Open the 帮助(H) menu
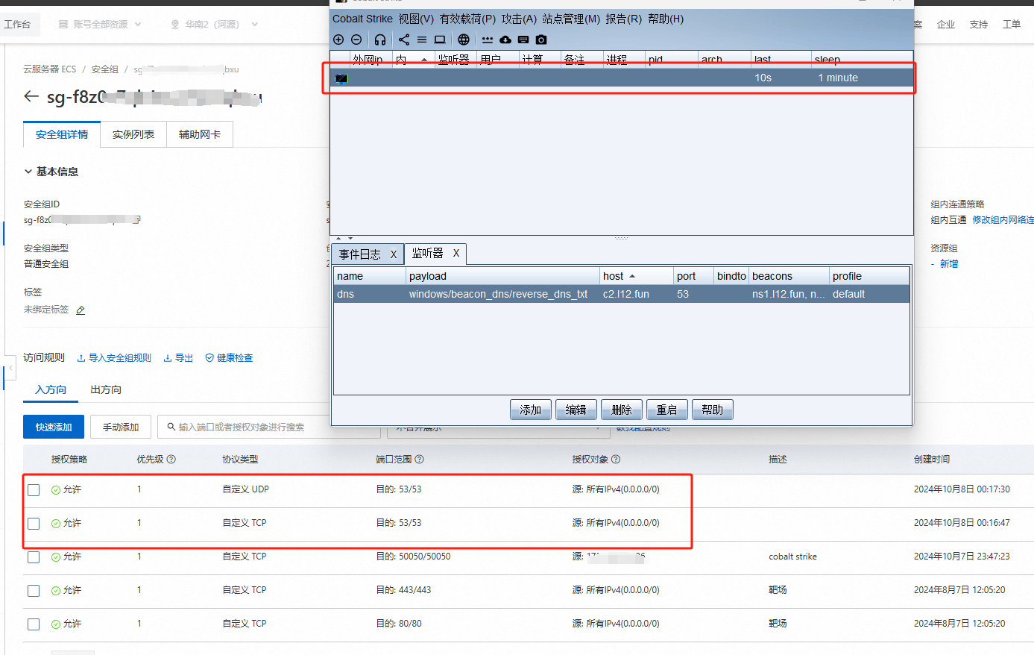This screenshot has height=655, width=1034. click(x=666, y=19)
